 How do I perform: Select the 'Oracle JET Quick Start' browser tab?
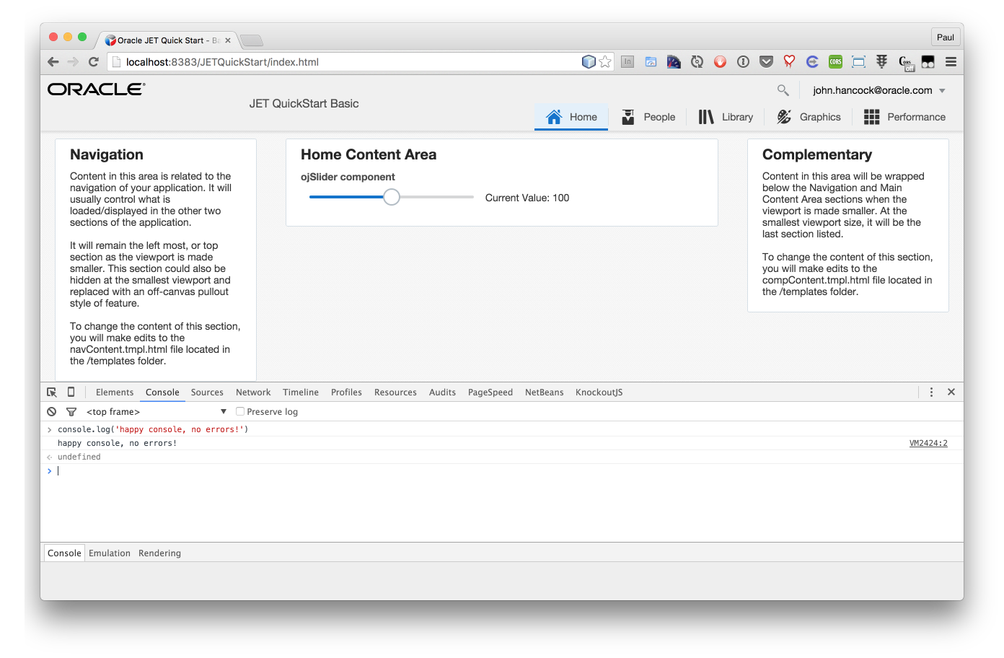click(167, 40)
